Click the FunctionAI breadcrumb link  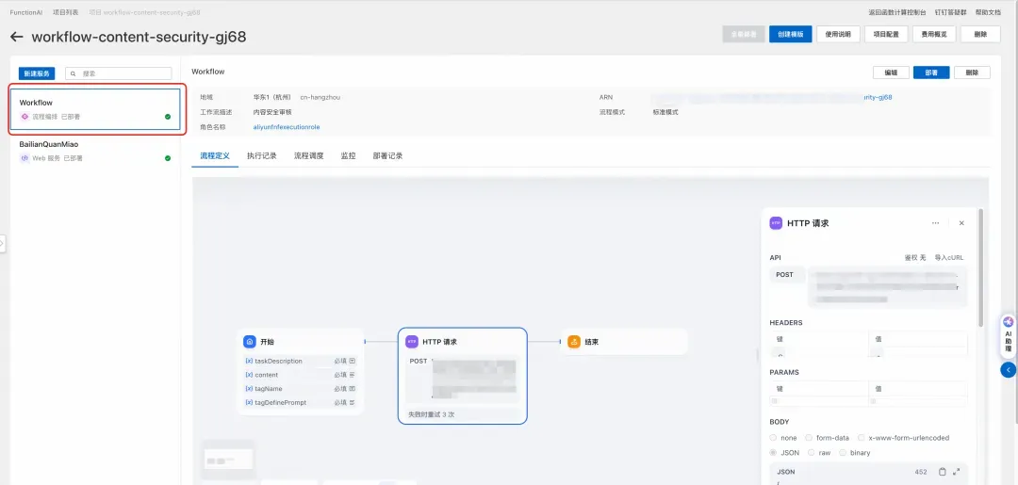[x=26, y=12]
